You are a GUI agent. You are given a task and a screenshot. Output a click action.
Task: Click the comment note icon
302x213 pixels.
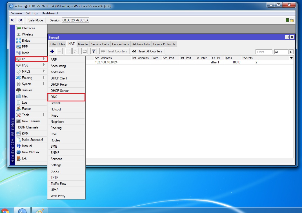(x=85, y=51)
